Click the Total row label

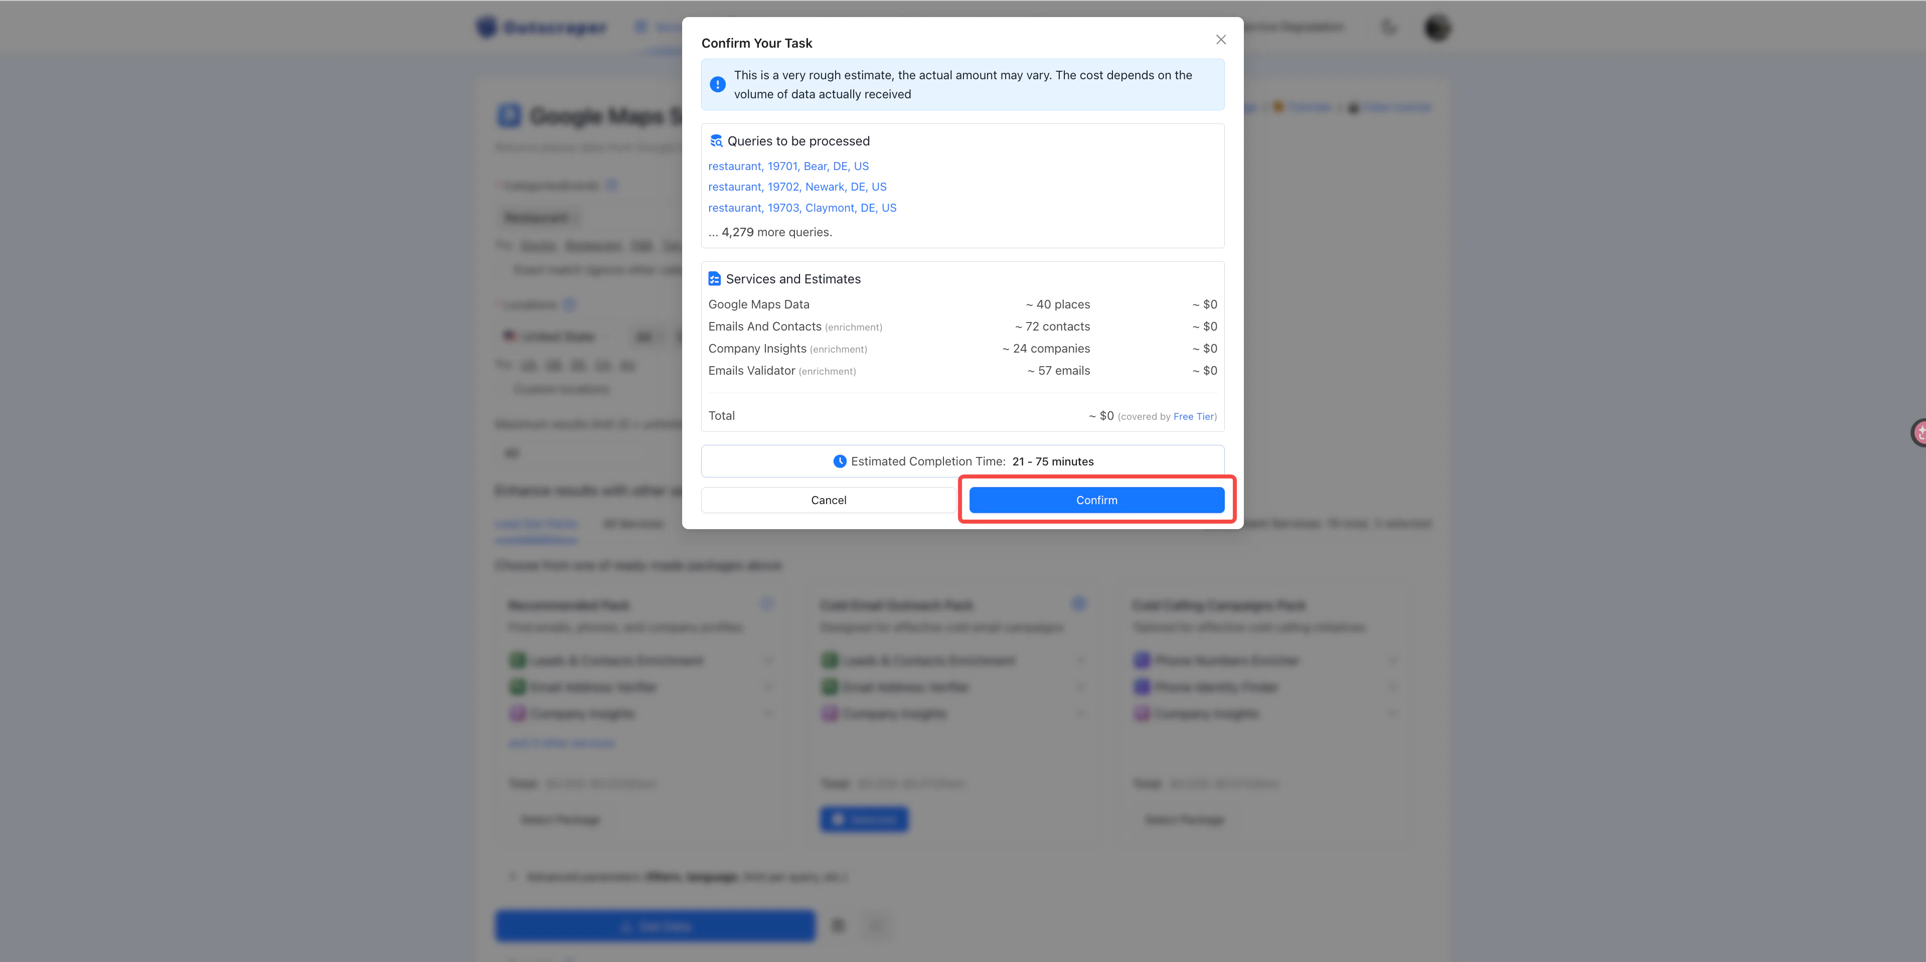point(722,416)
